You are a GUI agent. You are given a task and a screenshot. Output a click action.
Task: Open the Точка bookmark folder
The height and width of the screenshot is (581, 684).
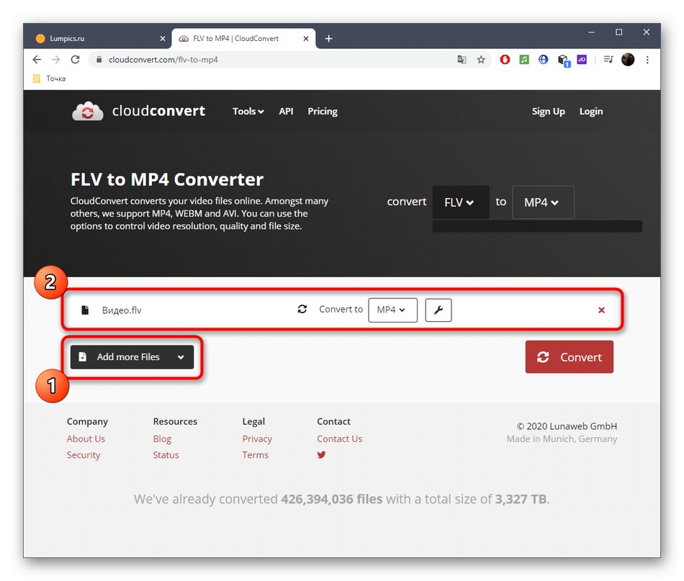pos(49,78)
